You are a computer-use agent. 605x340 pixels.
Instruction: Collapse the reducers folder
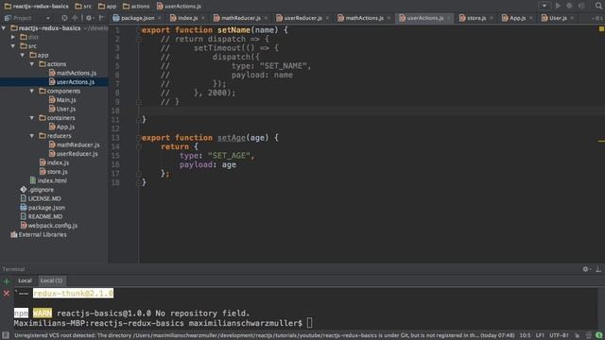32,136
